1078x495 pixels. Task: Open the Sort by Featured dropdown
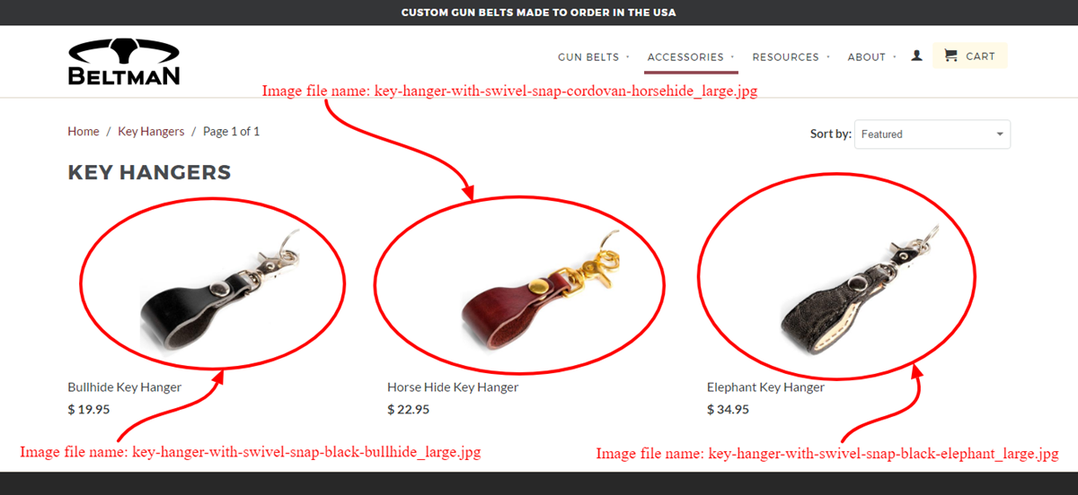coord(932,135)
